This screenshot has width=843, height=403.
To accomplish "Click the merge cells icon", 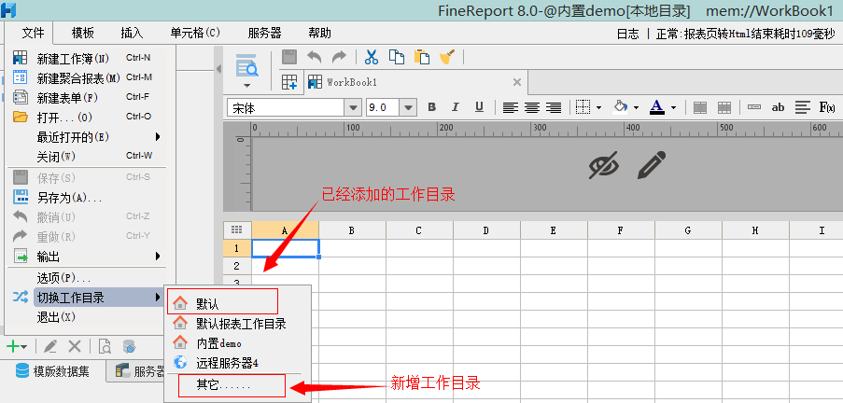I will click(x=699, y=107).
